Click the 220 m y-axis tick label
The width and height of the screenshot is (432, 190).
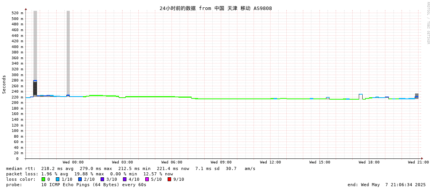pyautogui.click(x=17, y=97)
